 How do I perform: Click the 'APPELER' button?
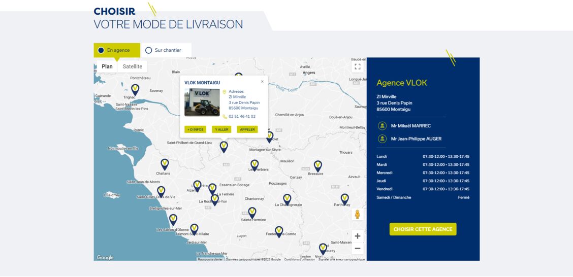[x=247, y=129]
